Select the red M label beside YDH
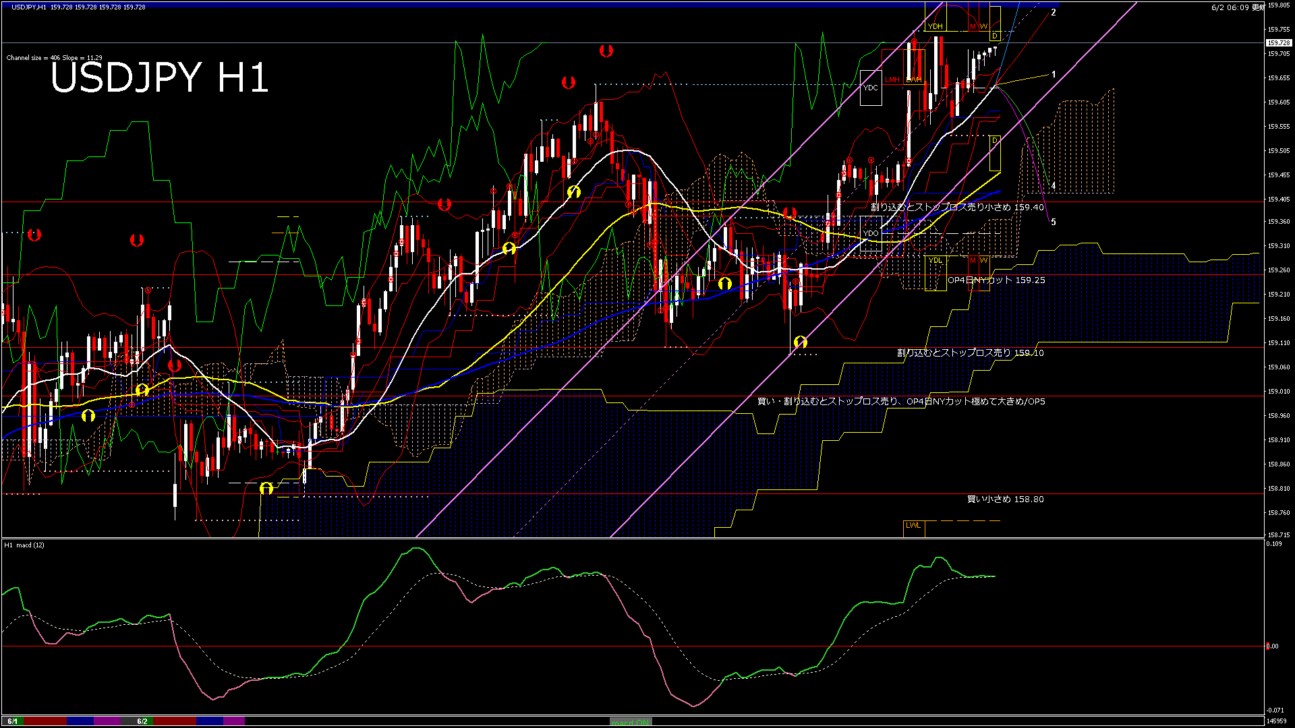1295x728 pixels. tap(973, 27)
